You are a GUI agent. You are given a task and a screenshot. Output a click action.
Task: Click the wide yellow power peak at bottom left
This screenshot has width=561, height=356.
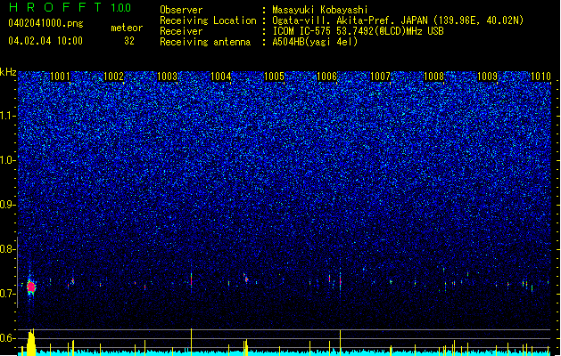click(x=31, y=343)
